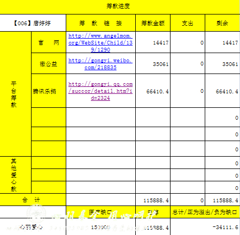Image resolution: width=240 pixels, height=235 pixels.
Task: Select the 平台筹款 merged category cell
Action: [x=16, y=94]
